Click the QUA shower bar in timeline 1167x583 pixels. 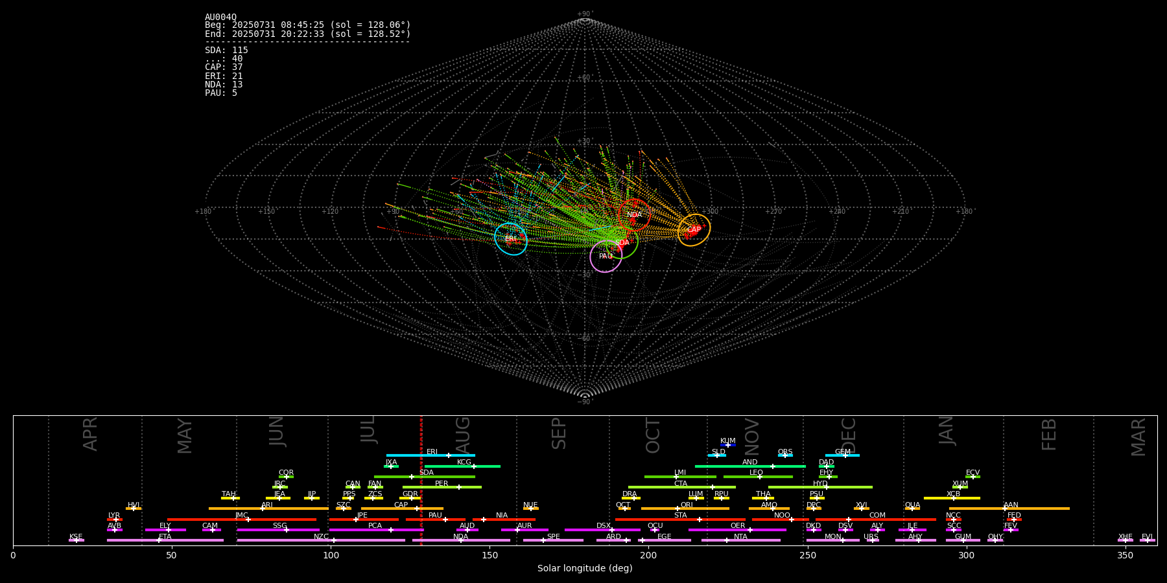coord(912,509)
